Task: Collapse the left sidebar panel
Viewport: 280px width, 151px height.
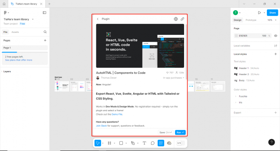Action: 44,13
